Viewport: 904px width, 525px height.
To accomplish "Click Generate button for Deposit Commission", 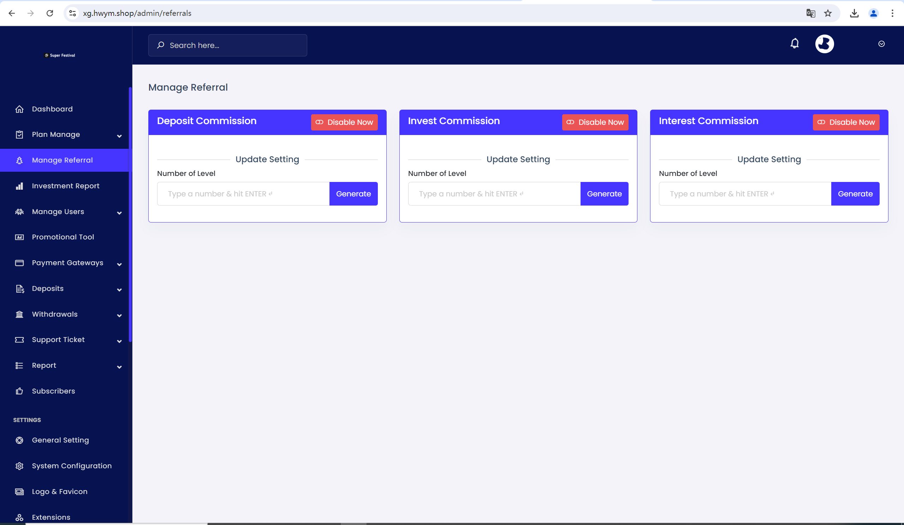I will coord(353,194).
